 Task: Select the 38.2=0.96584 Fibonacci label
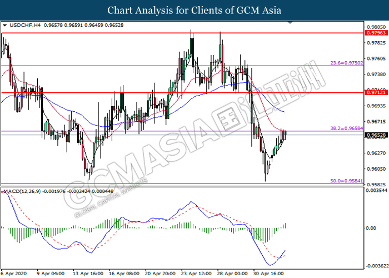click(347, 128)
